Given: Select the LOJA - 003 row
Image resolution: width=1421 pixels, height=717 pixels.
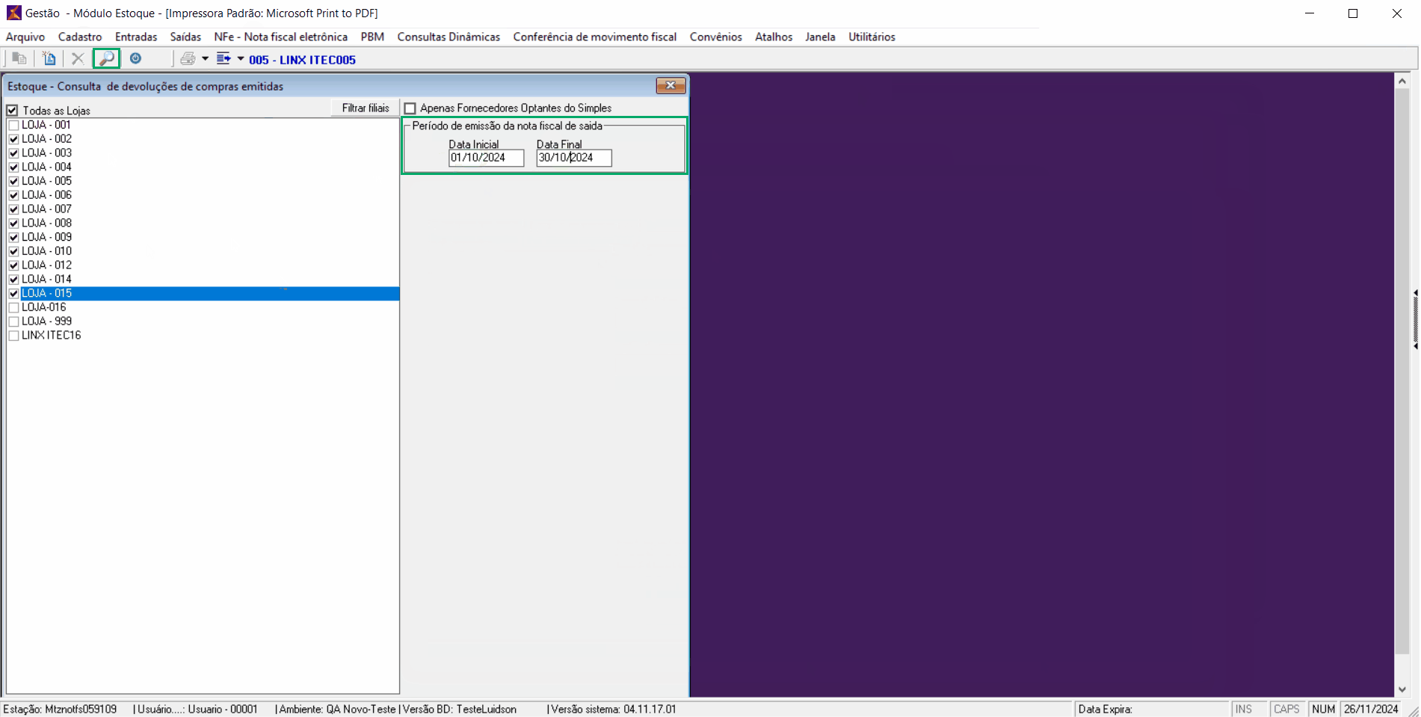Looking at the screenshot, I should 203,153.
